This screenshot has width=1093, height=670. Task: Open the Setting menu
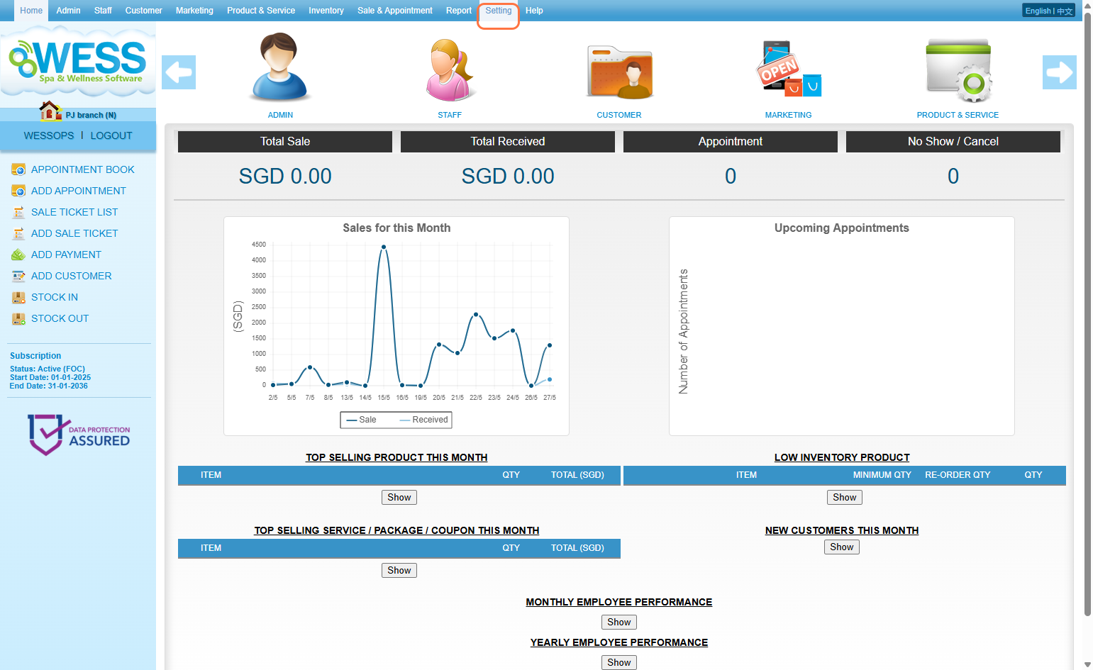(x=498, y=11)
